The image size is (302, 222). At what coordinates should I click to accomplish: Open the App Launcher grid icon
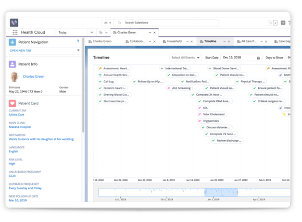pyautogui.click(x=15, y=32)
